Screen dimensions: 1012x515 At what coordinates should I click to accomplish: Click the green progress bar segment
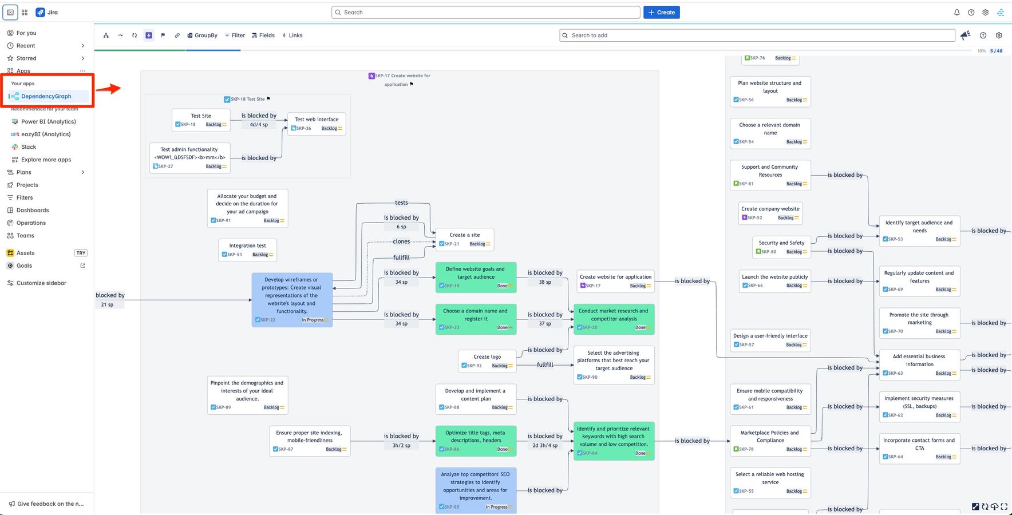(140, 50)
